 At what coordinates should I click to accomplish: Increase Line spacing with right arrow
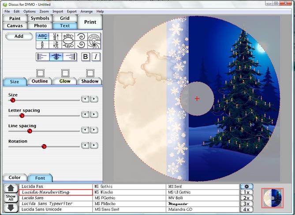[x=94, y=130]
